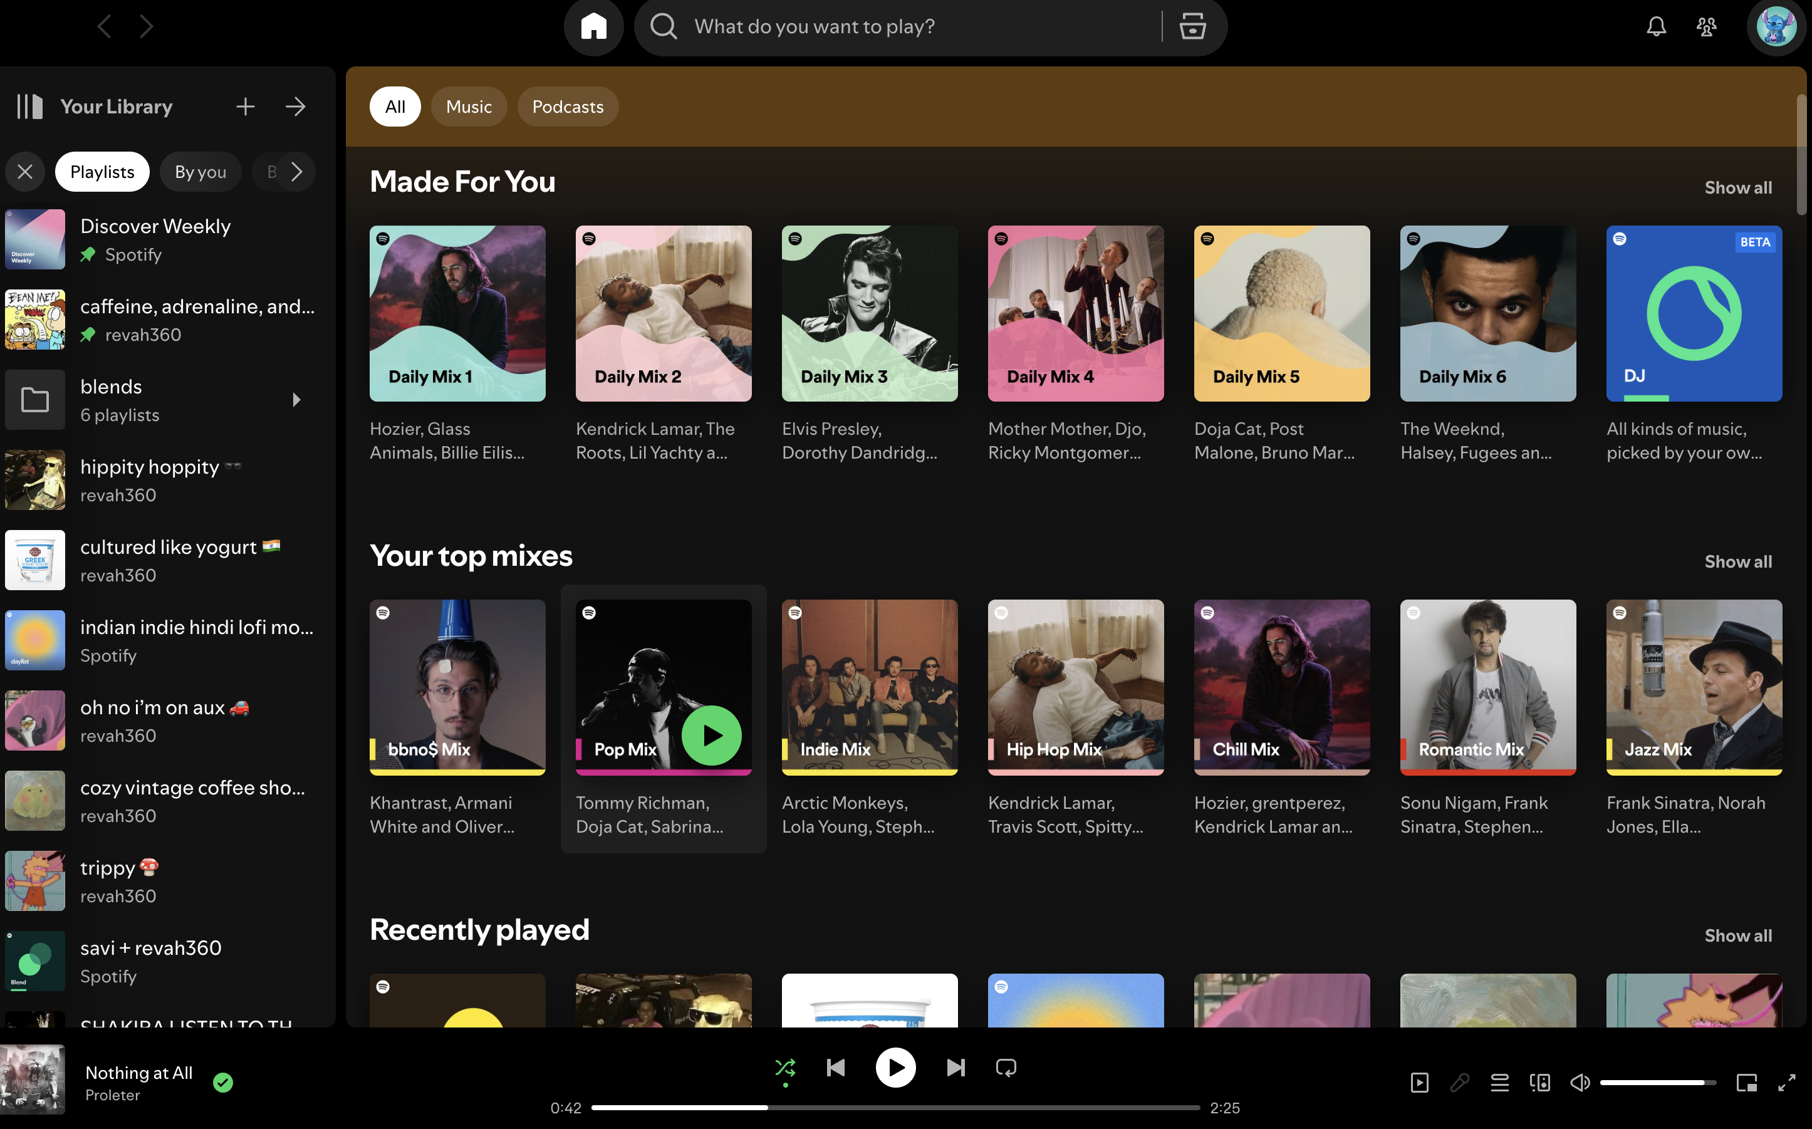Open the Your top mixes heading

(471, 556)
